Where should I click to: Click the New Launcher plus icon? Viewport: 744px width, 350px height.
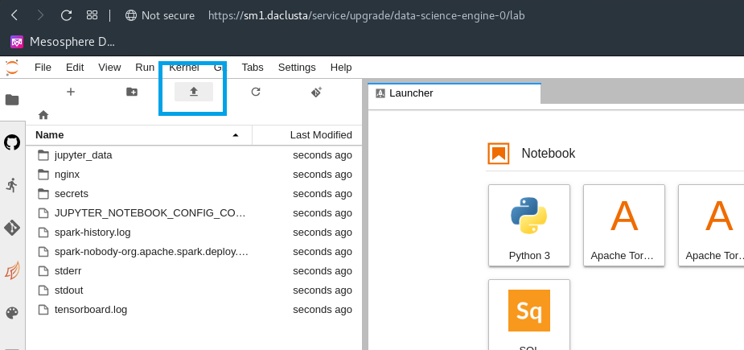(x=71, y=92)
